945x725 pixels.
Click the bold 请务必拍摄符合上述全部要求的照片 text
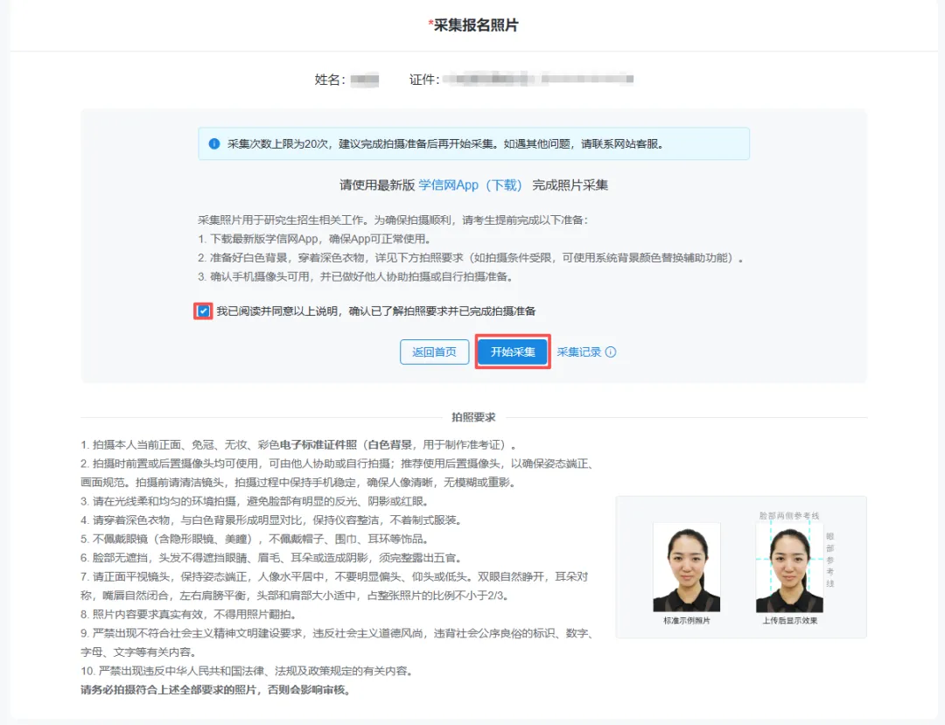click(x=216, y=690)
